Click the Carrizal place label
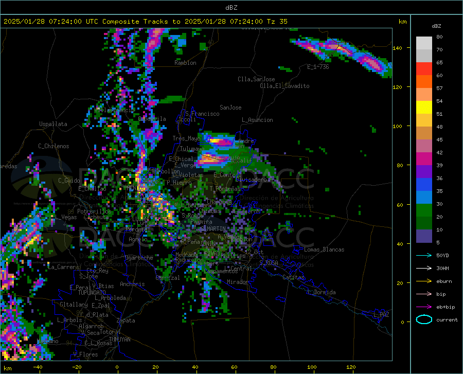The width and height of the screenshot is (463, 374). [167, 278]
